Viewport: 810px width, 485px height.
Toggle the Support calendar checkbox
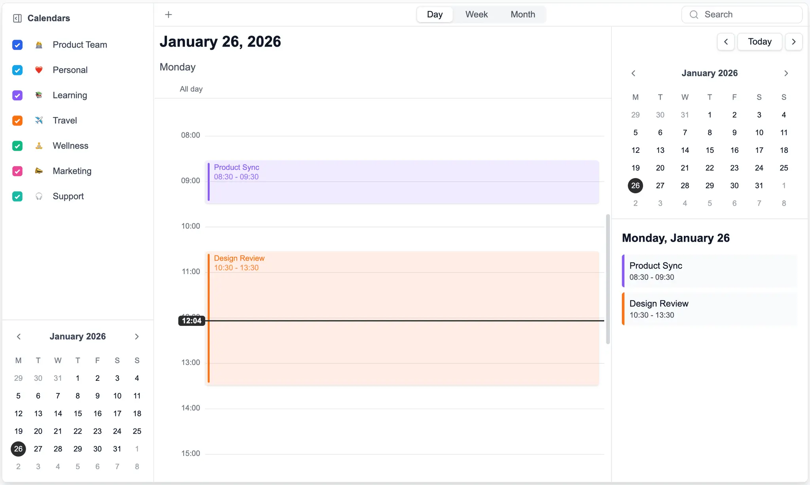click(17, 196)
